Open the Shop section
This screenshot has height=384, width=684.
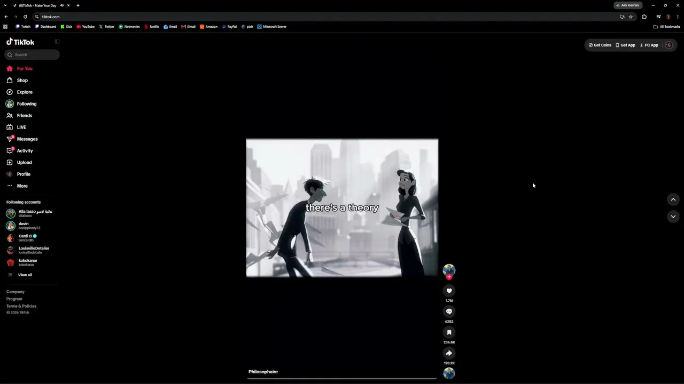[17, 81]
